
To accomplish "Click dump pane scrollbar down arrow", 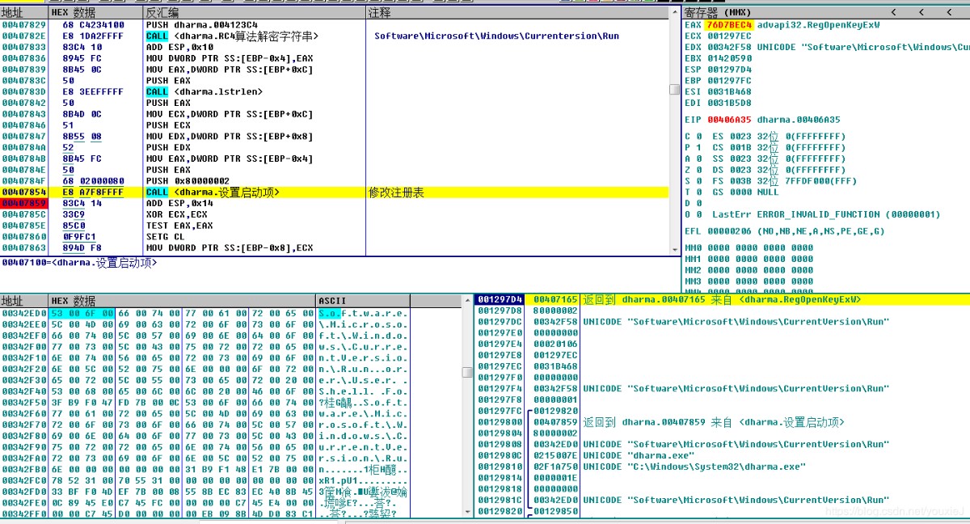I will (467, 512).
